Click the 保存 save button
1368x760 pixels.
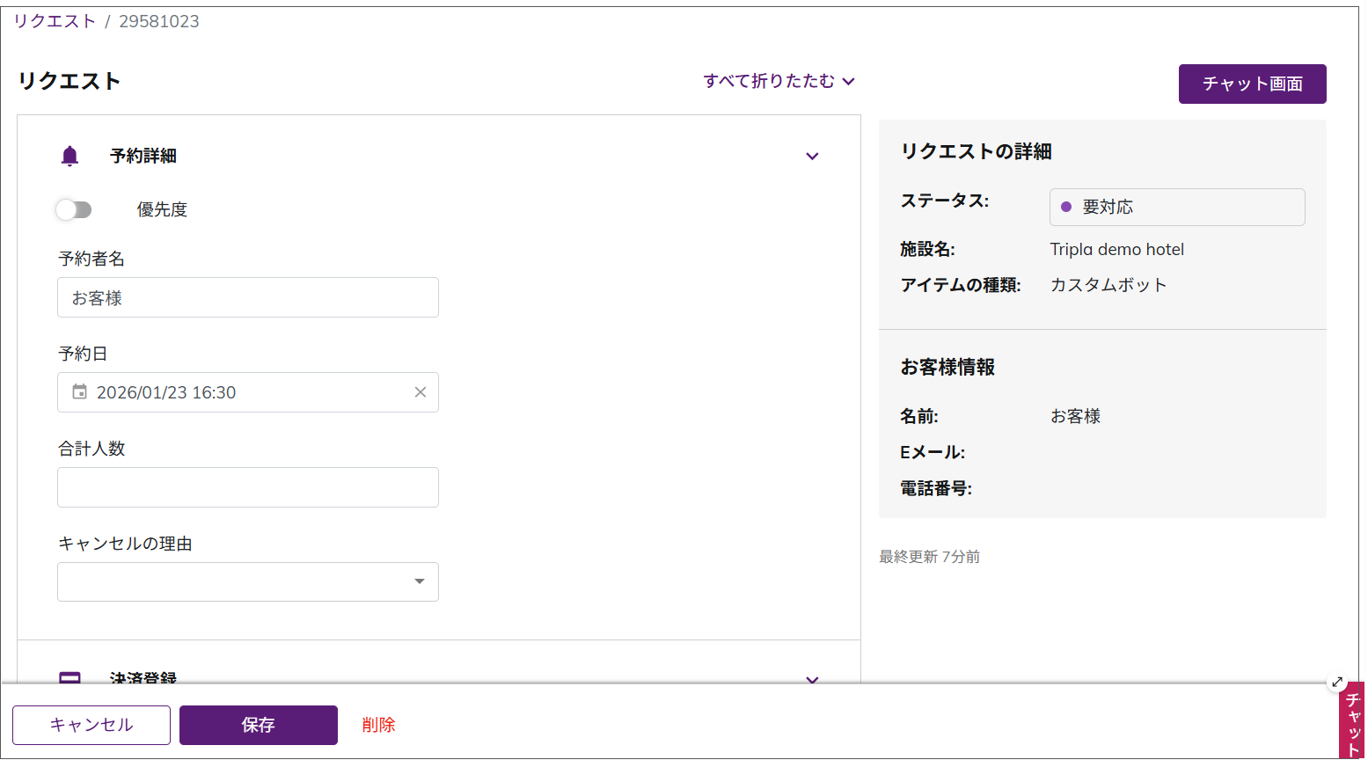pyautogui.click(x=259, y=725)
